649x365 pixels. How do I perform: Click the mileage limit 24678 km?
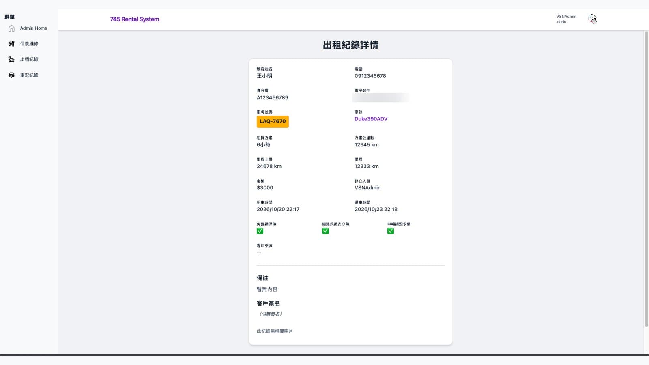pyautogui.click(x=269, y=166)
